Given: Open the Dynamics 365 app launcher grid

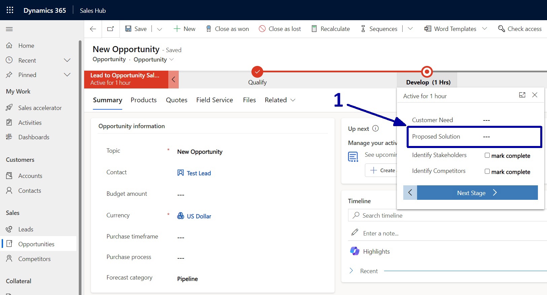Looking at the screenshot, I should (10, 10).
